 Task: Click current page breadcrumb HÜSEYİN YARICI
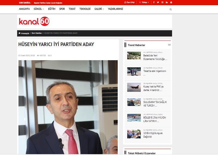click(61, 33)
